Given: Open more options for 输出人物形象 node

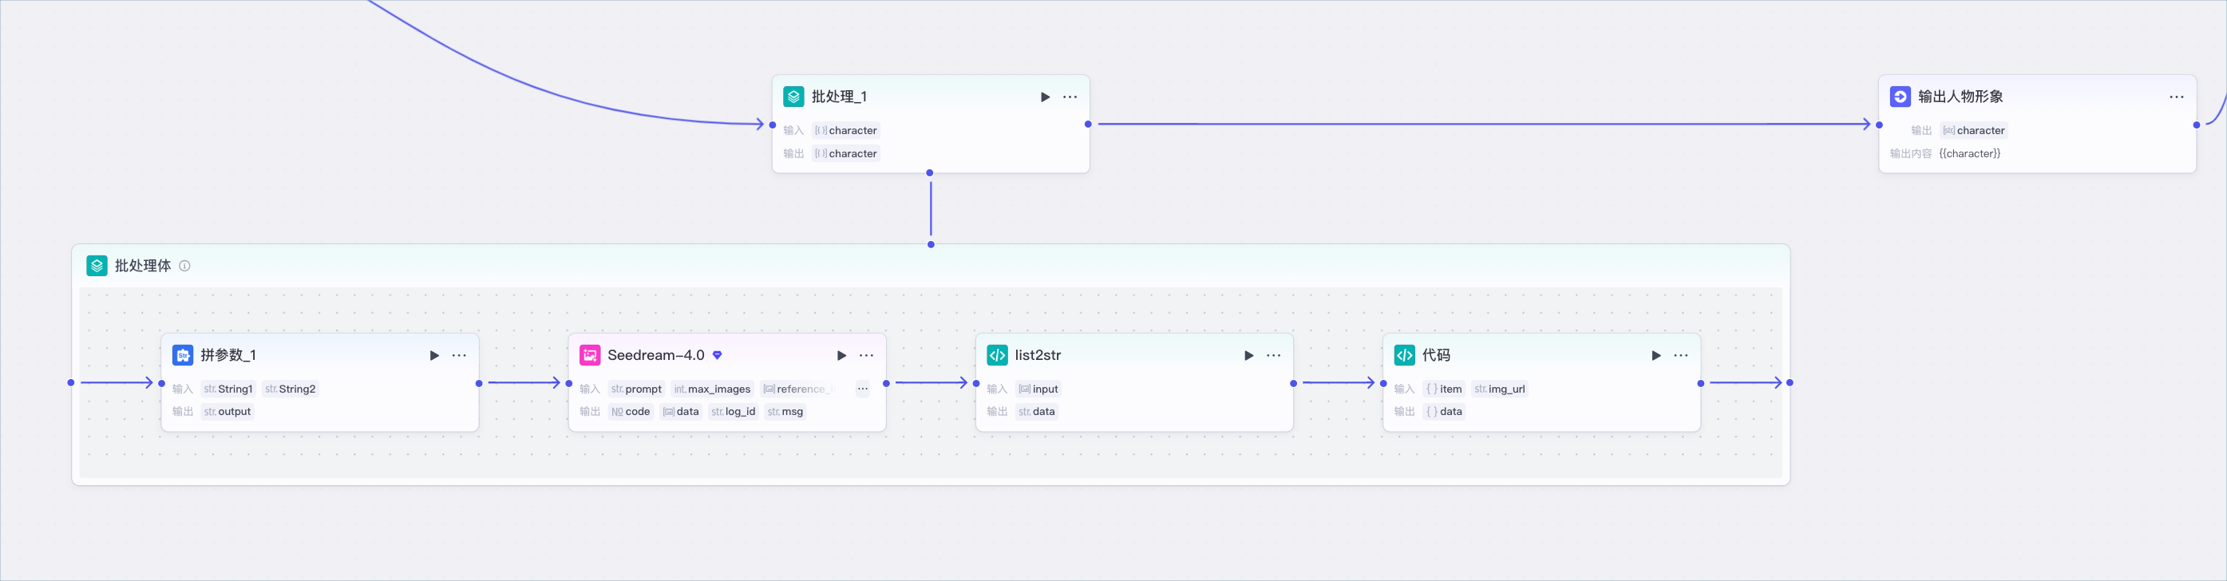Looking at the screenshot, I should click(2176, 97).
